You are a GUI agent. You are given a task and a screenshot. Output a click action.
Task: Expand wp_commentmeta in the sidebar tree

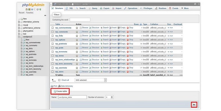pyautogui.click(x=21, y=43)
